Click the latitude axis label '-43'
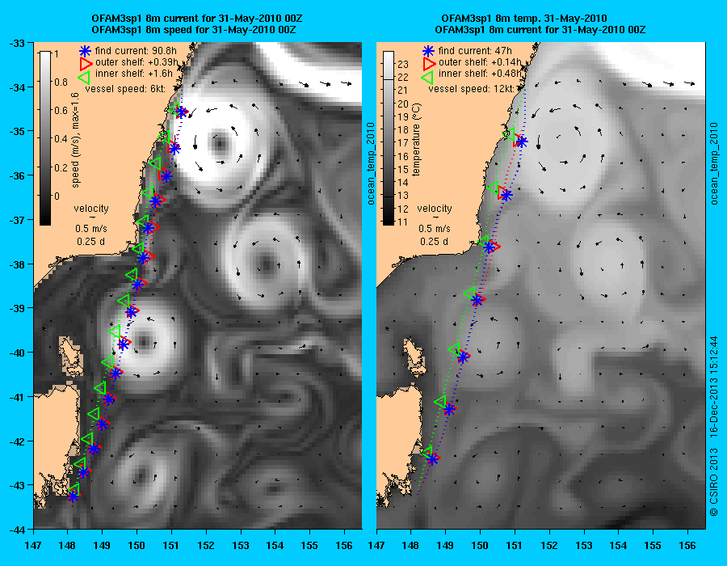Viewport: 727px width, 566px height. [x=16, y=485]
